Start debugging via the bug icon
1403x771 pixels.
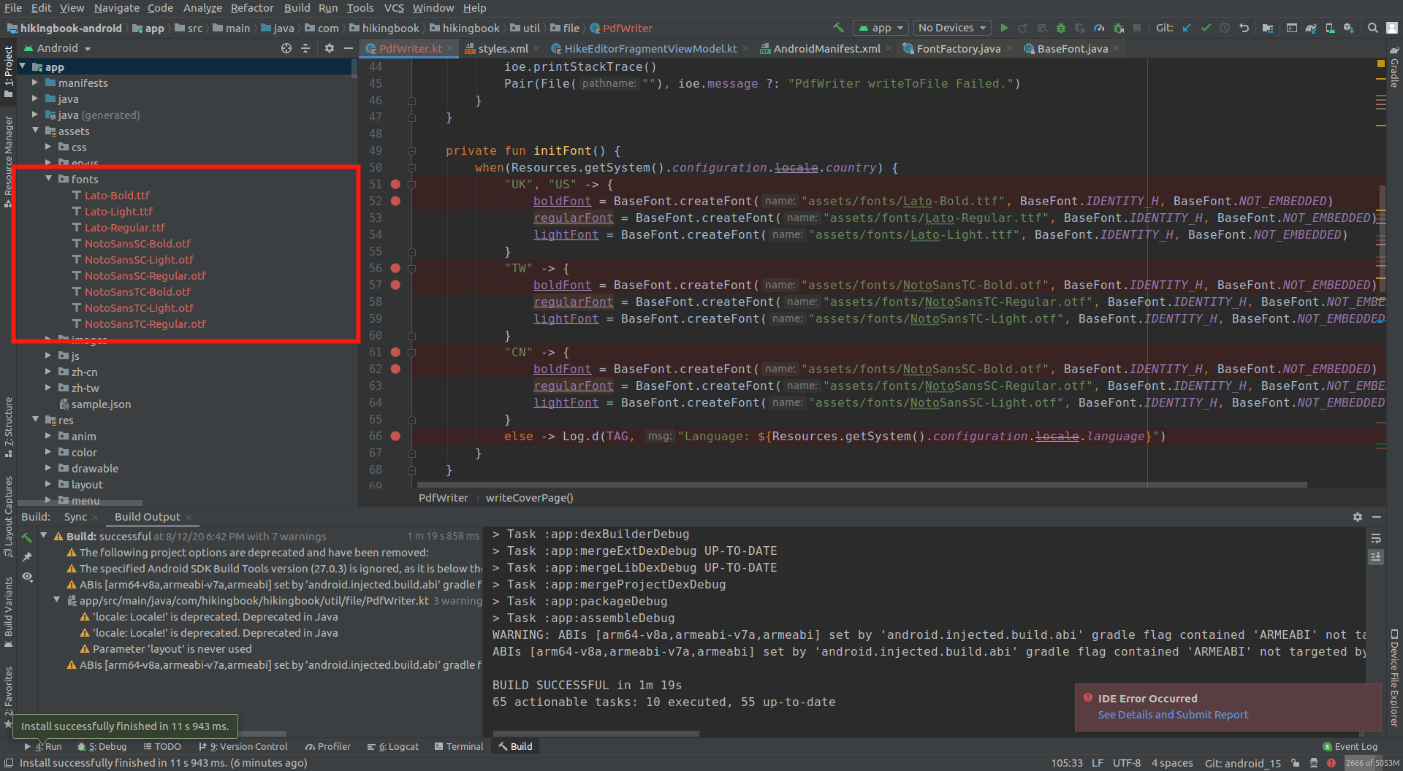(1060, 28)
